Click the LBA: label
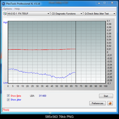The width and height of the screenshot is (119, 119). click(32, 96)
